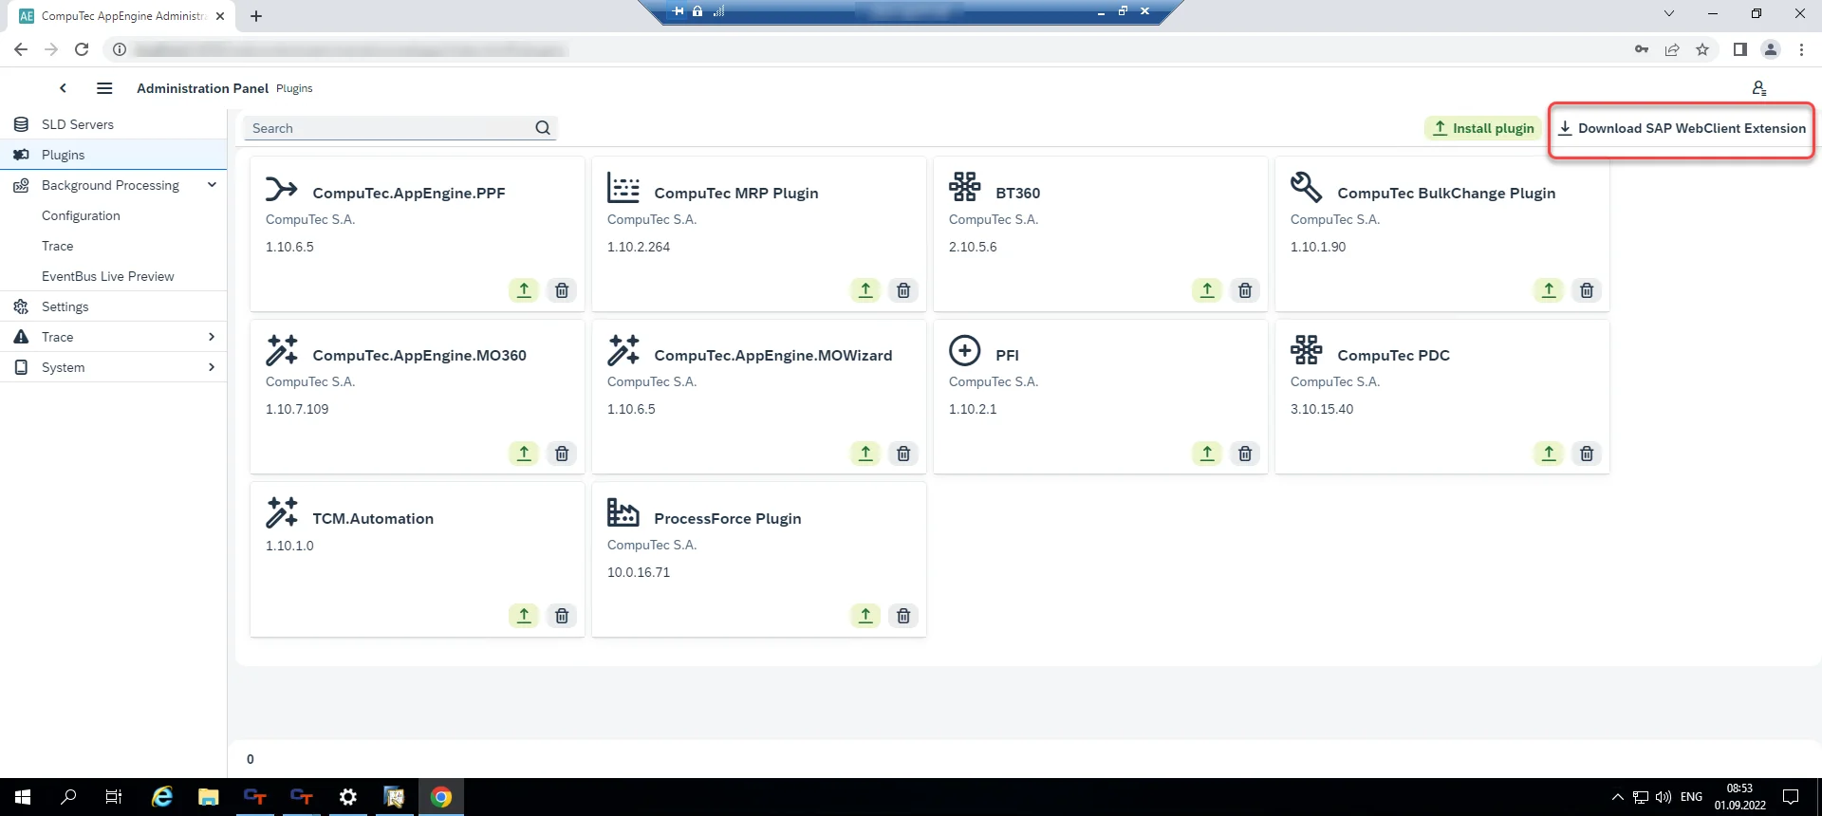Open the user account icon in header

(x=1758, y=88)
